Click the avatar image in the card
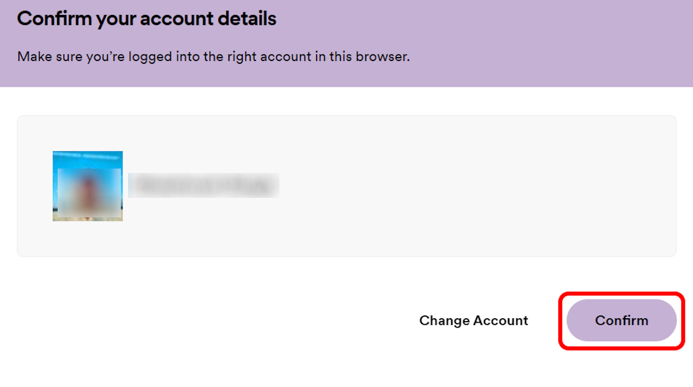The height and width of the screenshot is (387, 693). point(88,186)
